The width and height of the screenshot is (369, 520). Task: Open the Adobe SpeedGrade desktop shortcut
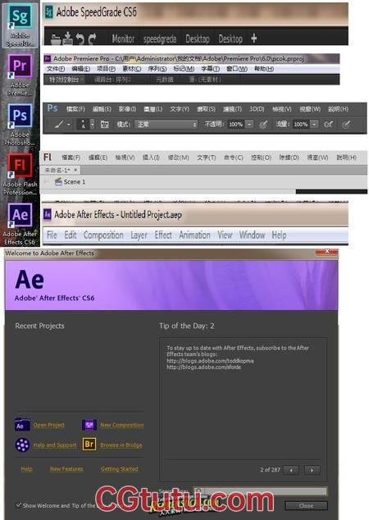tap(20, 25)
